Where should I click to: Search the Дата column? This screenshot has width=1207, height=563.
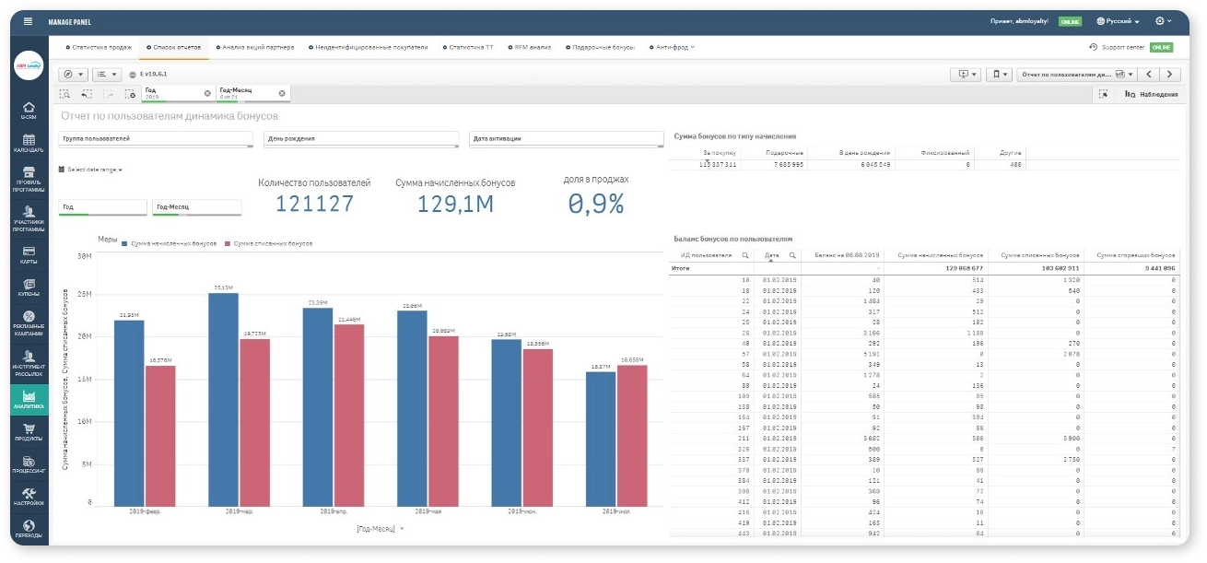[791, 255]
